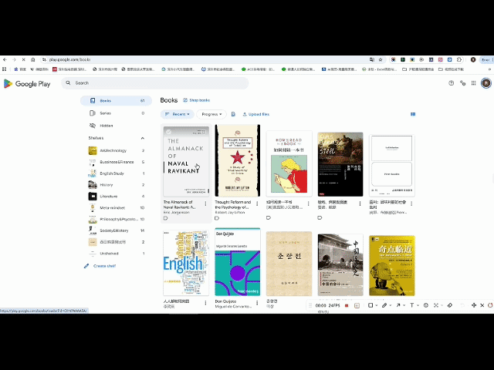Image resolution: width=494 pixels, height=370 pixels.
Task: Select Books in the sidebar
Action: [117, 101]
